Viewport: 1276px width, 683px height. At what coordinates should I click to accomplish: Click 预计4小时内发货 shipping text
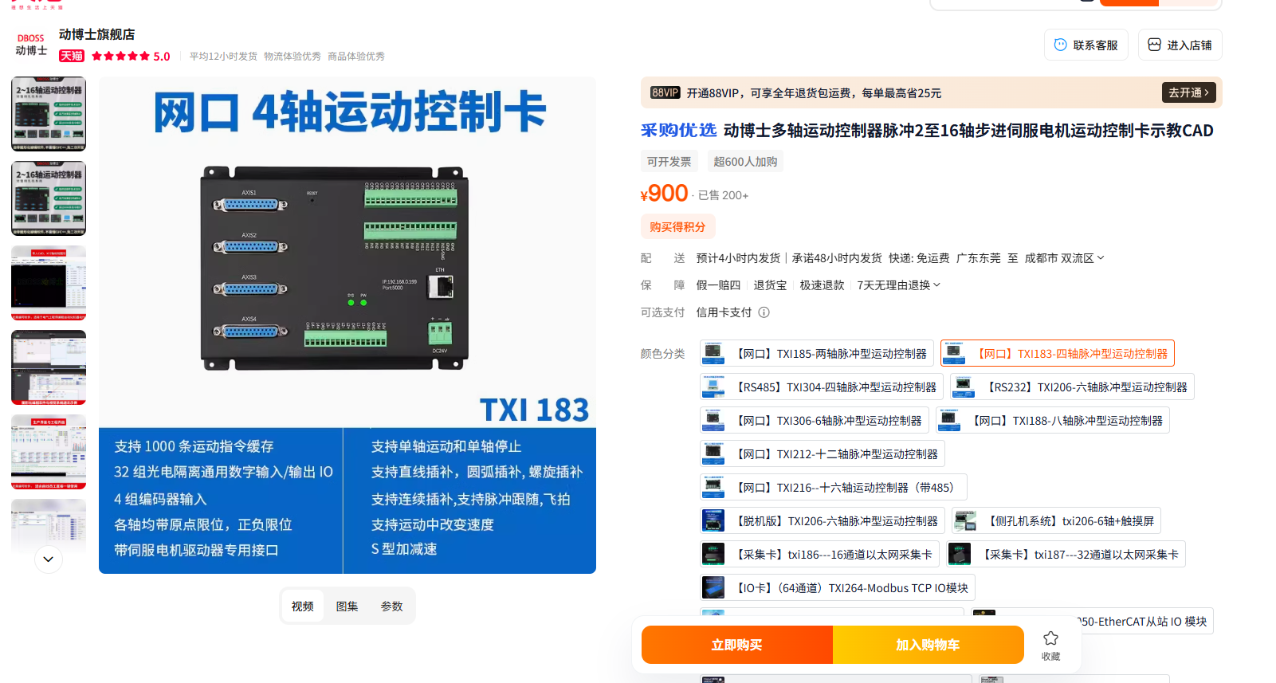738,258
